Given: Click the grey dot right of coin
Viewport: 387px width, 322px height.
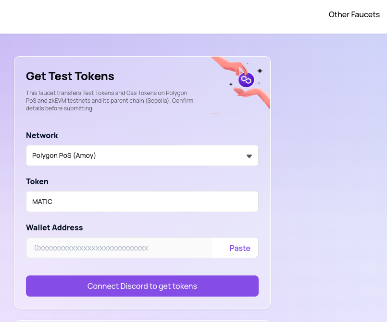Looking at the screenshot, I should coord(259,83).
